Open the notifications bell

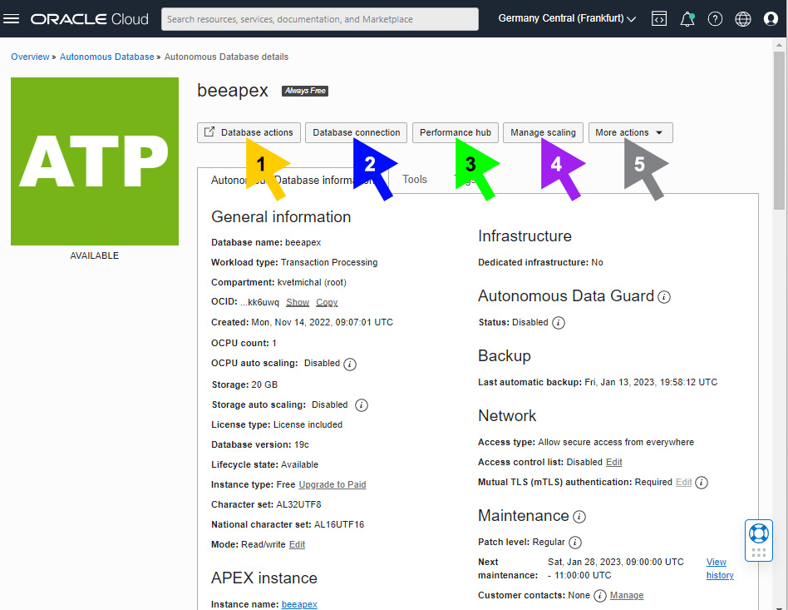click(x=687, y=19)
